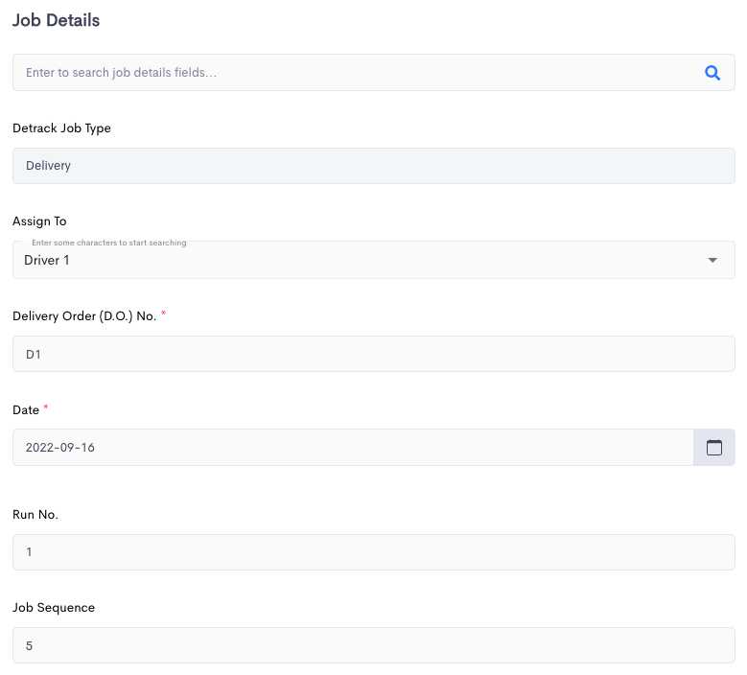Click the red asterisk beside D.O. No.
This screenshot has height=675, width=747.
click(x=163, y=313)
